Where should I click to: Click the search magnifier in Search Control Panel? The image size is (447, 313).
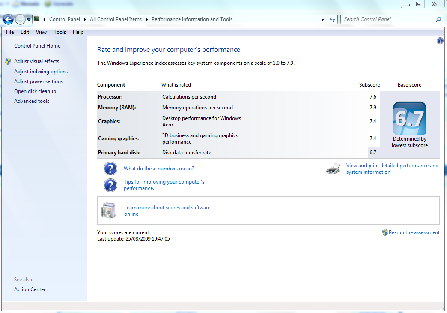tap(438, 19)
